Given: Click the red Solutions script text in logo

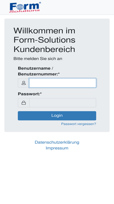Looking at the screenshot, I should (25, 11).
